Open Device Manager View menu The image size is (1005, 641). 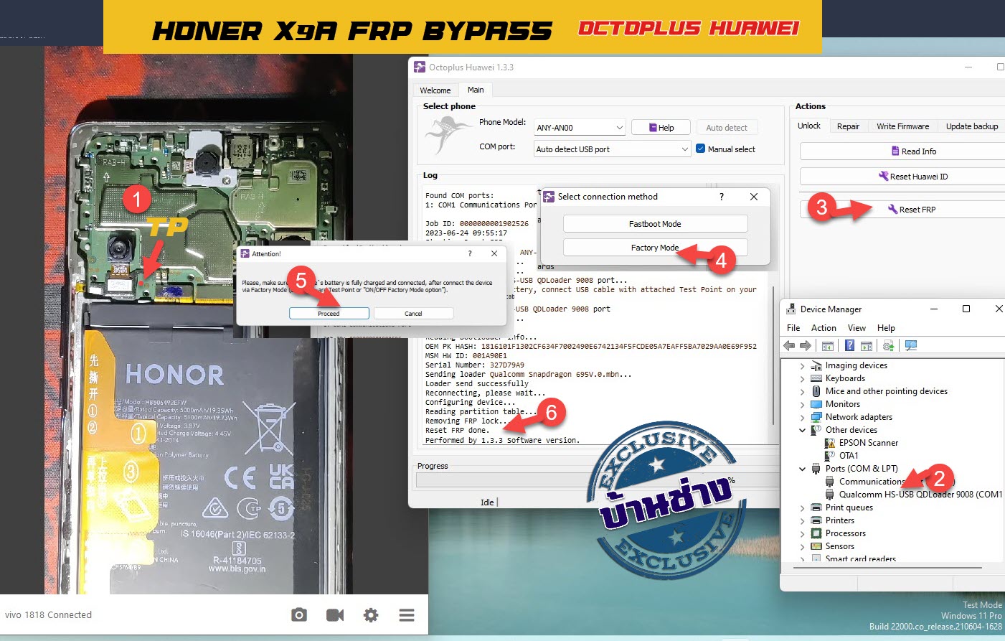857,328
